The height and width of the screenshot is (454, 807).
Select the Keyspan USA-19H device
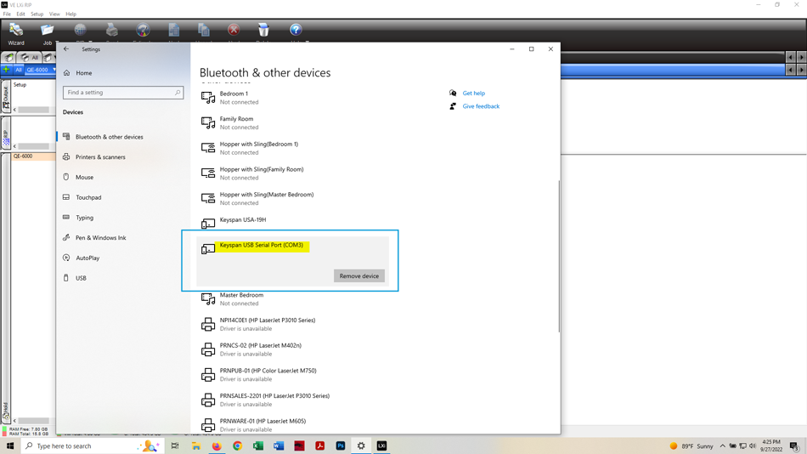[x=243, y=220]
